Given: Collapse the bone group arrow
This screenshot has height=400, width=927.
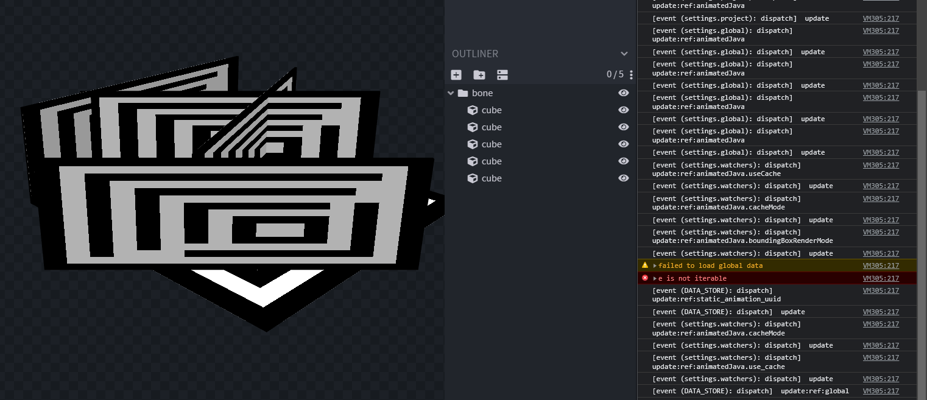Looking at the screenshot, I should [x=451, y=93].
